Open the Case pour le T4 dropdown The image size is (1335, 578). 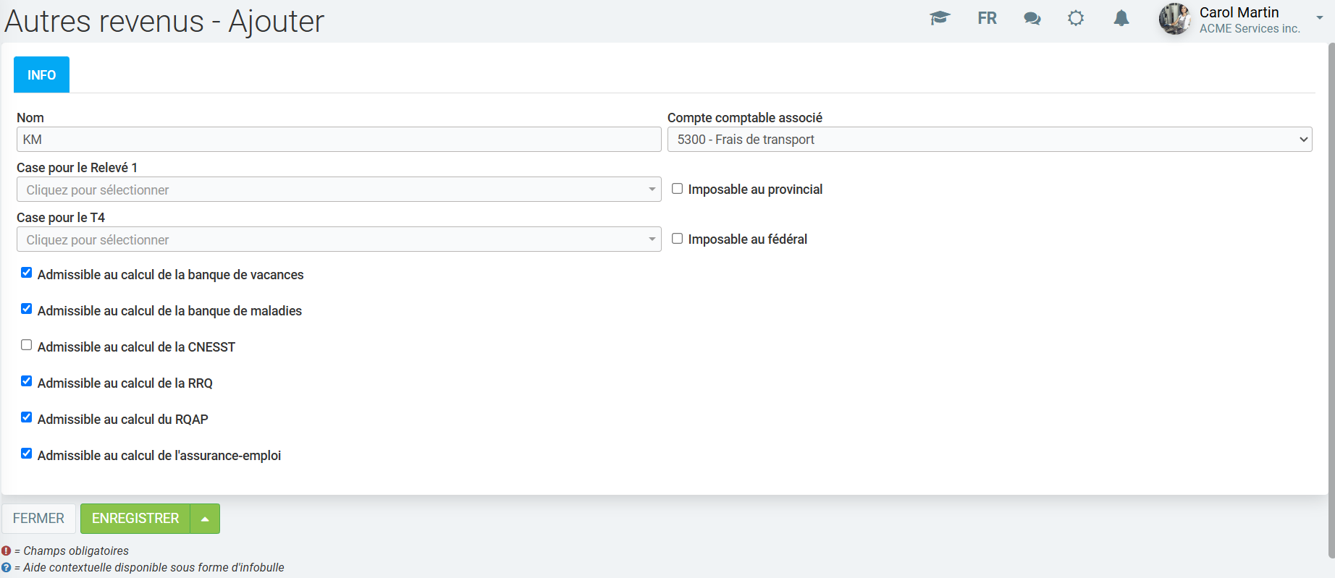point(338,239)
